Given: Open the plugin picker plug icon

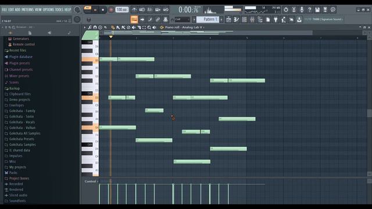Looking at the screenshot, I should click(x=276, y=19).
